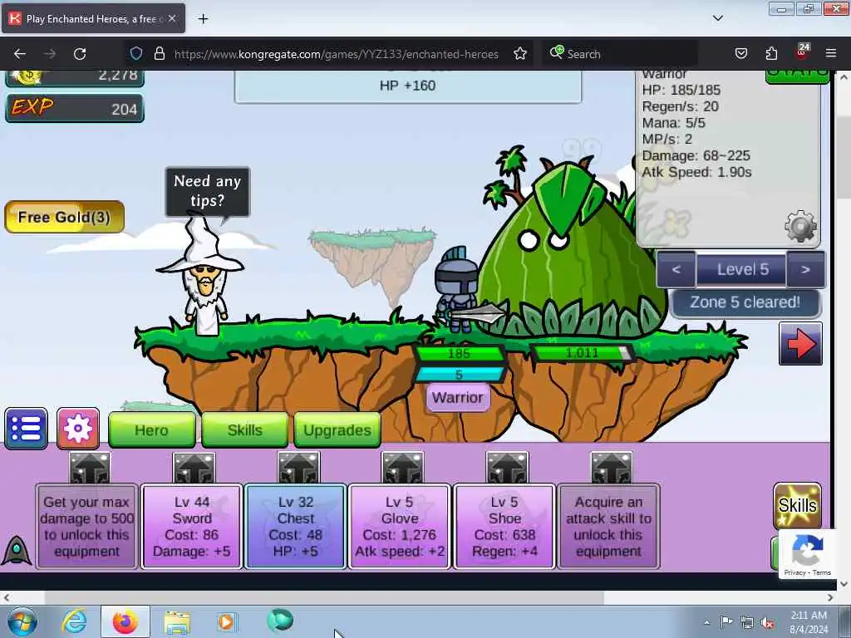Open the Upgrades tab
The image size is (851, 638).
[x=337, y=430]
